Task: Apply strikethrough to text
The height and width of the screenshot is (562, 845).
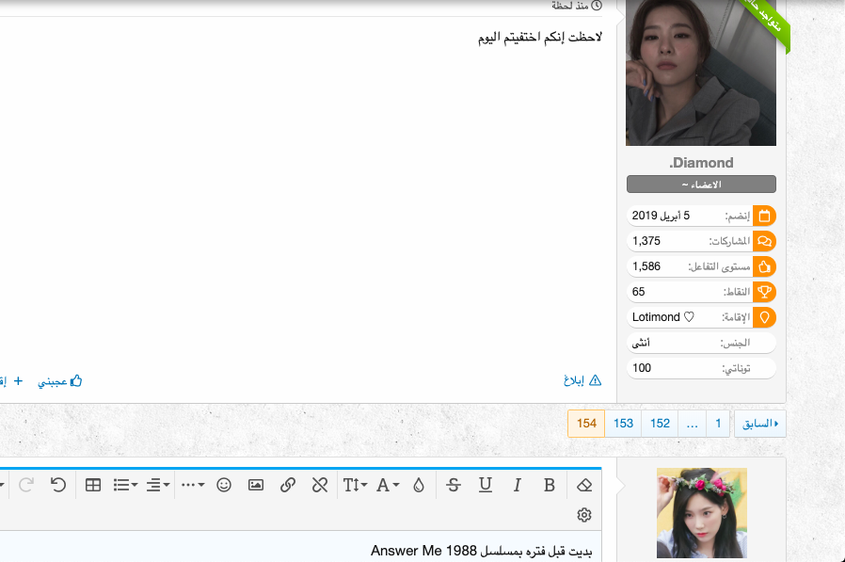Action: tap(454, 485)
